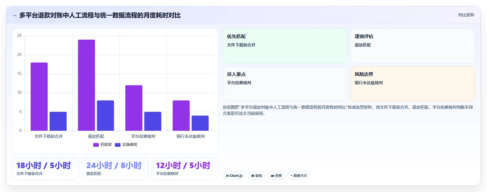487x192 pixels.
Task: Click the header icon beside the title
Action: coord(15,15)
